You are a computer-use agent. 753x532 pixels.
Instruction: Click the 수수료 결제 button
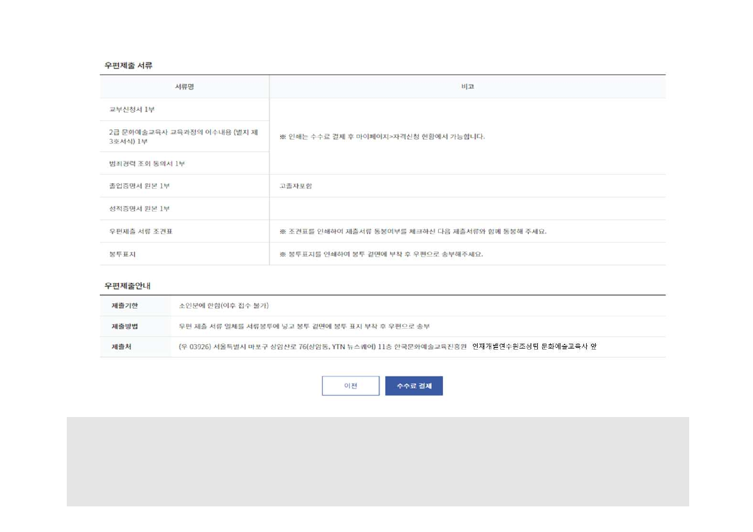(x=414, y=386)
